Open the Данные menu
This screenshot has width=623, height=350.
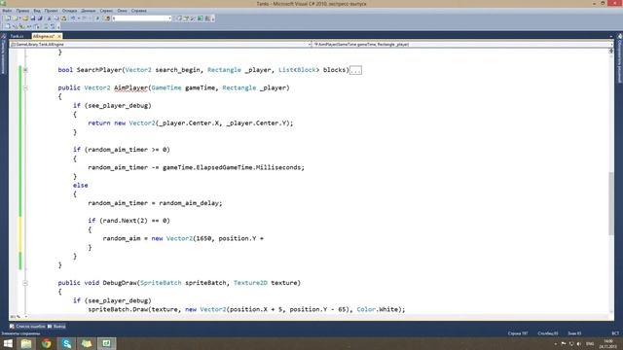(89, 11)
